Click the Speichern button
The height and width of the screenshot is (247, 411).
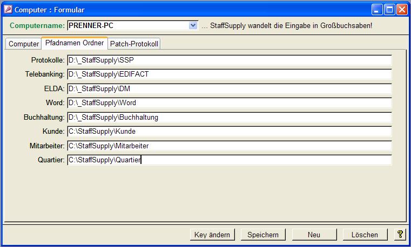(263, 235)
